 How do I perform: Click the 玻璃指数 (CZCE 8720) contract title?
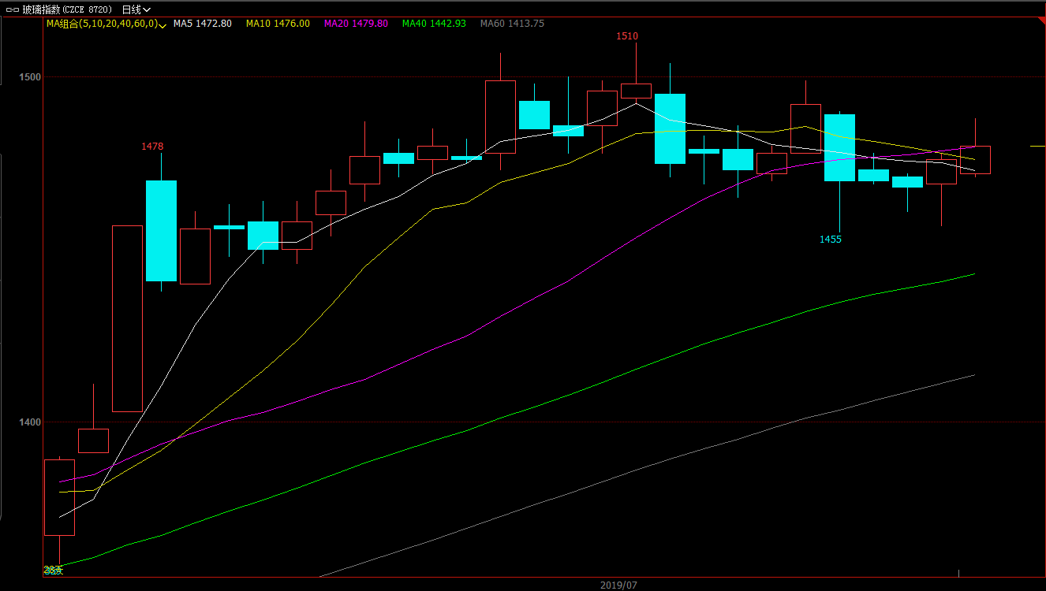(66, 9)
